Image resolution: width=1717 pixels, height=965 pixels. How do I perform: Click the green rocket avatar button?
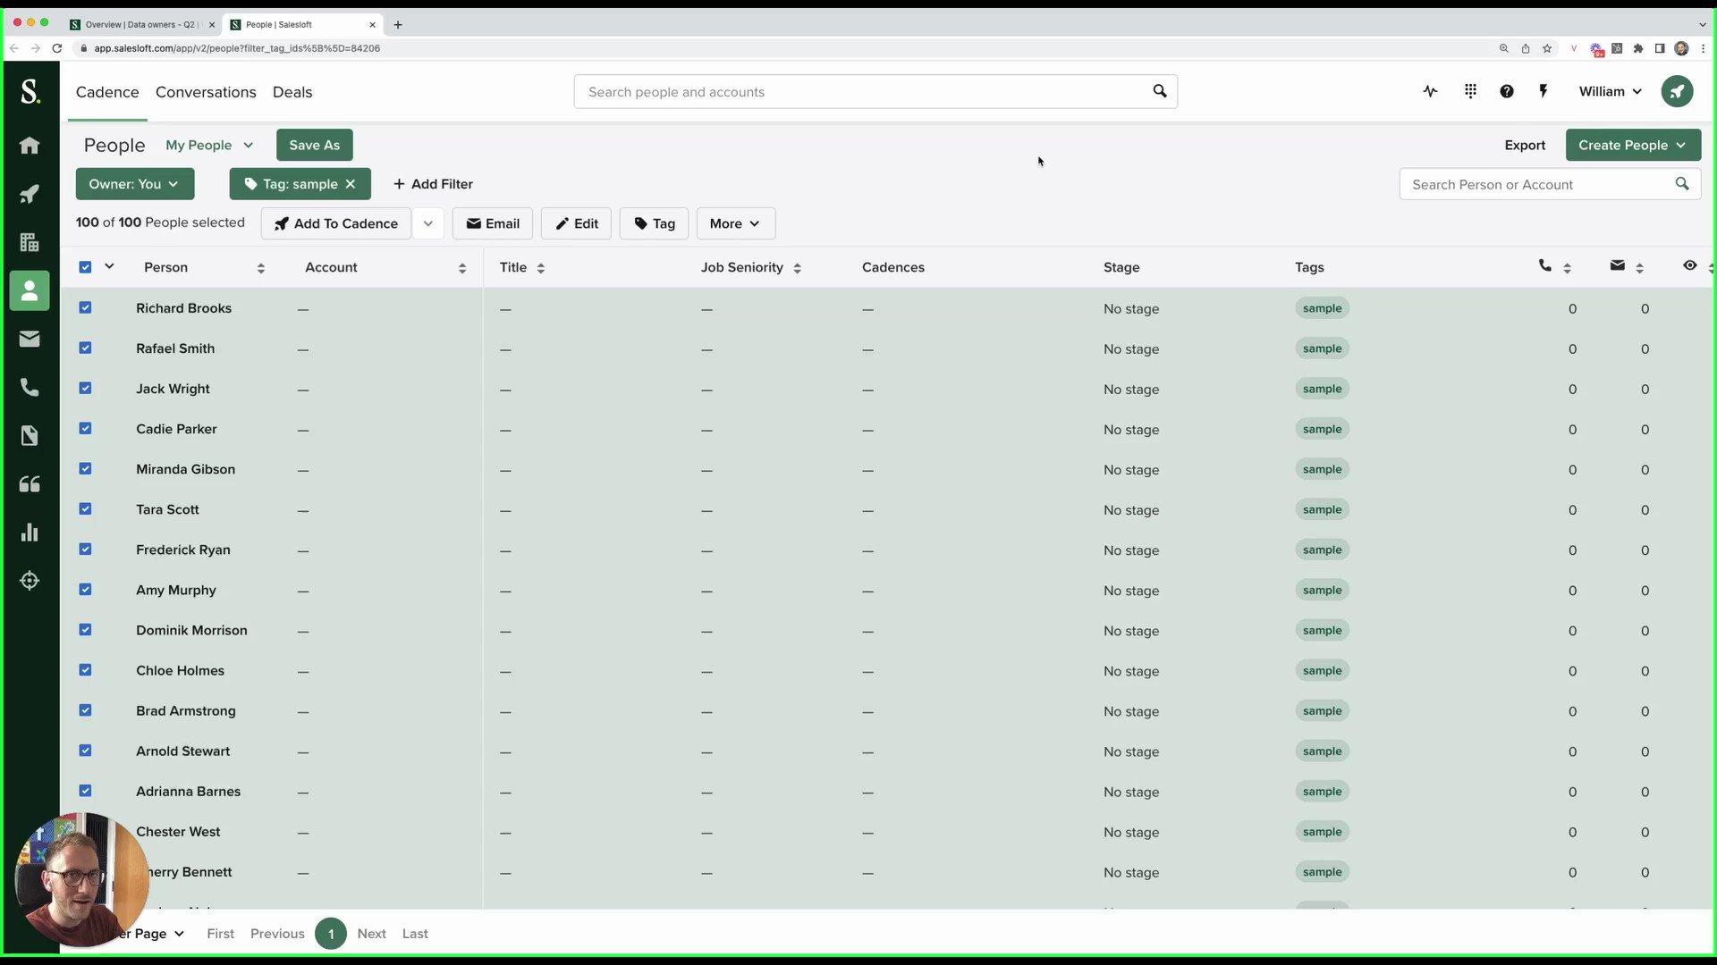[x=1677, y=91]
